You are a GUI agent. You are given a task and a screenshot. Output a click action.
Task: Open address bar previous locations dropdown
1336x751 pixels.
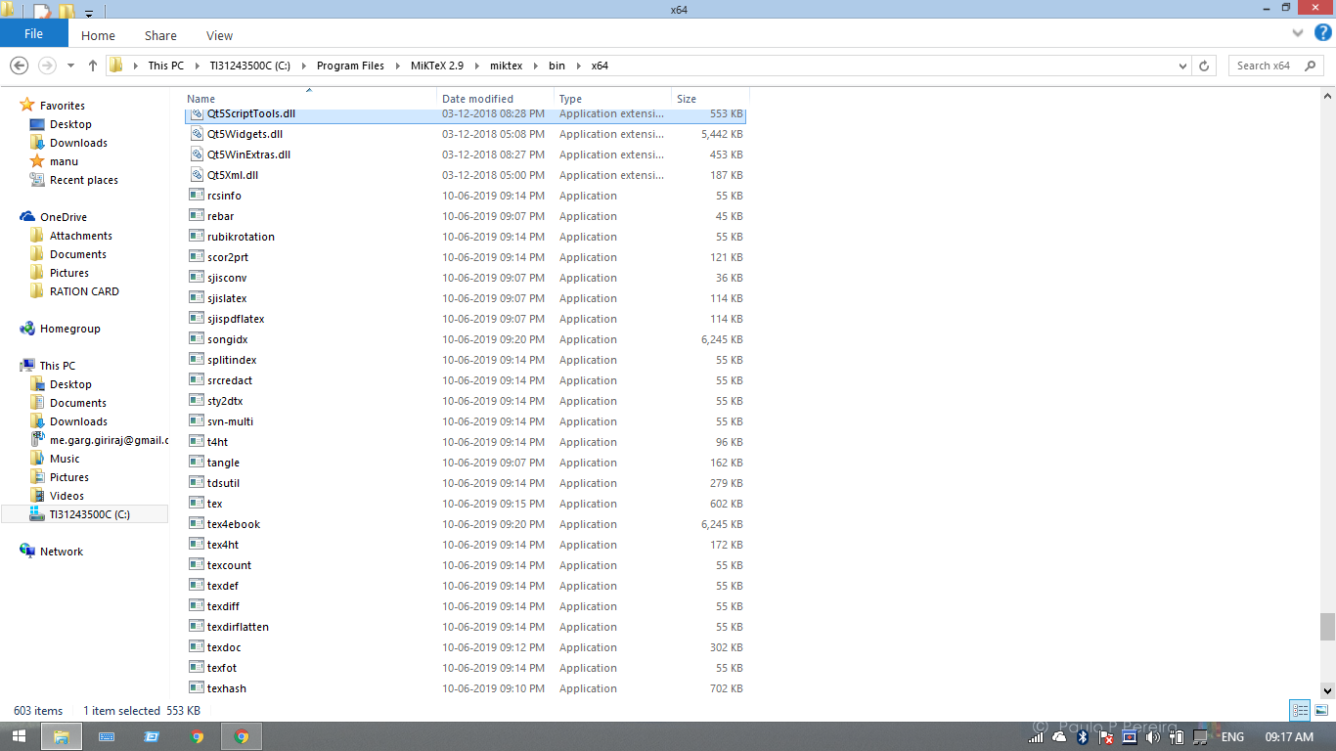click(x=1182, y=66)
